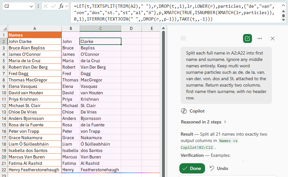Image resolution: width=288 pixels, height=177 pixels.
Task: Select first name cell Priya
Action: pos(71,99)
